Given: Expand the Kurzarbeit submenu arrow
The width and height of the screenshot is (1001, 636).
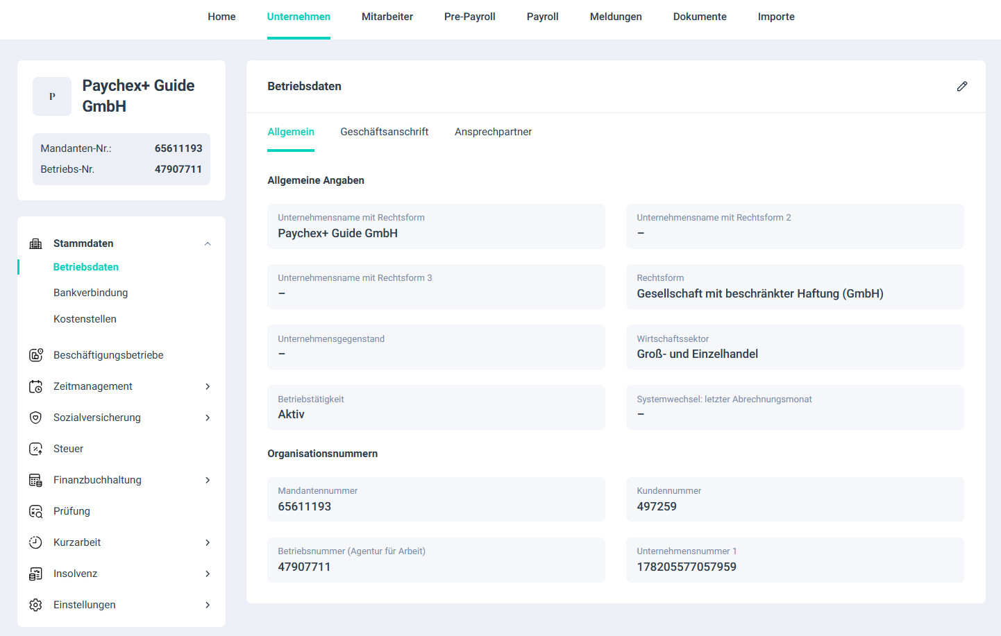Looking at the screenshot, I should [208, 542].
